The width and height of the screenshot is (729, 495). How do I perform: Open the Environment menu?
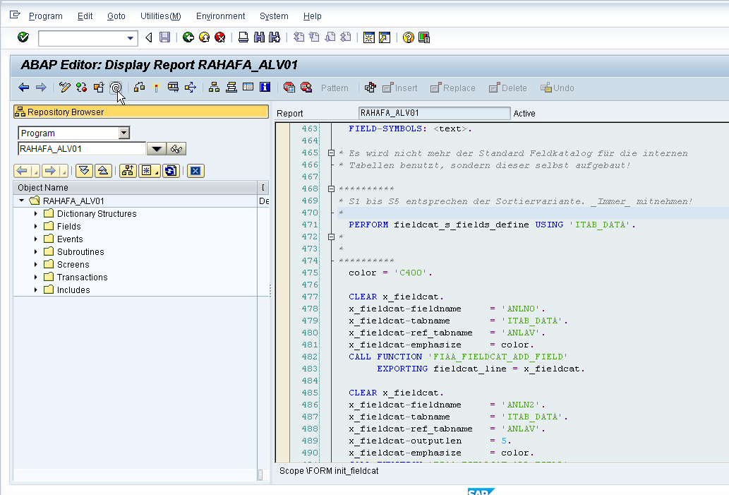point(220,16)
